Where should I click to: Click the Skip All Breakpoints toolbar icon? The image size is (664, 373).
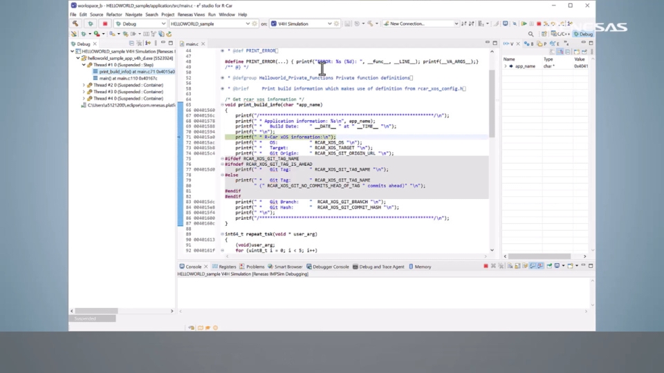click(x=515, y=23)
